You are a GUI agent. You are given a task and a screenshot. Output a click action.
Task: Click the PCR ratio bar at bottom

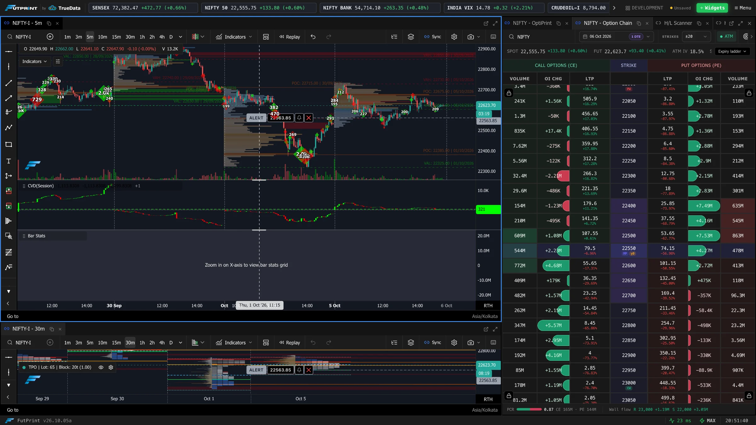coord(529,410)
